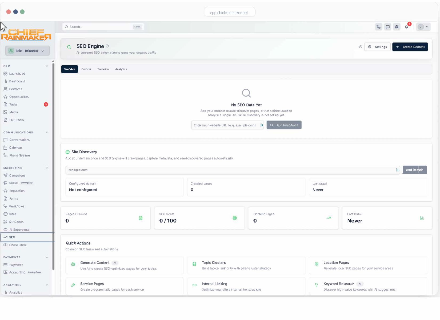Image resolution: width=440 pixels, height=320 pixels.
Task: Open Analytics in the sidebar
Action: [x=16, y=293]
